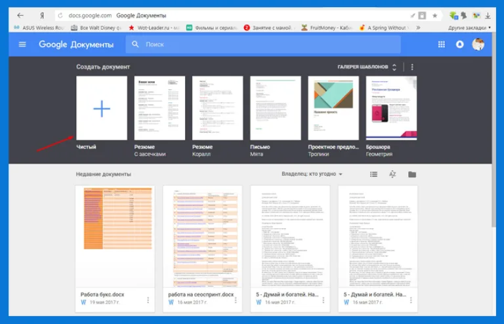Open Другие закладки folder dropdown
The height and width of the screenshot is (324, 504).
point(469,28)
